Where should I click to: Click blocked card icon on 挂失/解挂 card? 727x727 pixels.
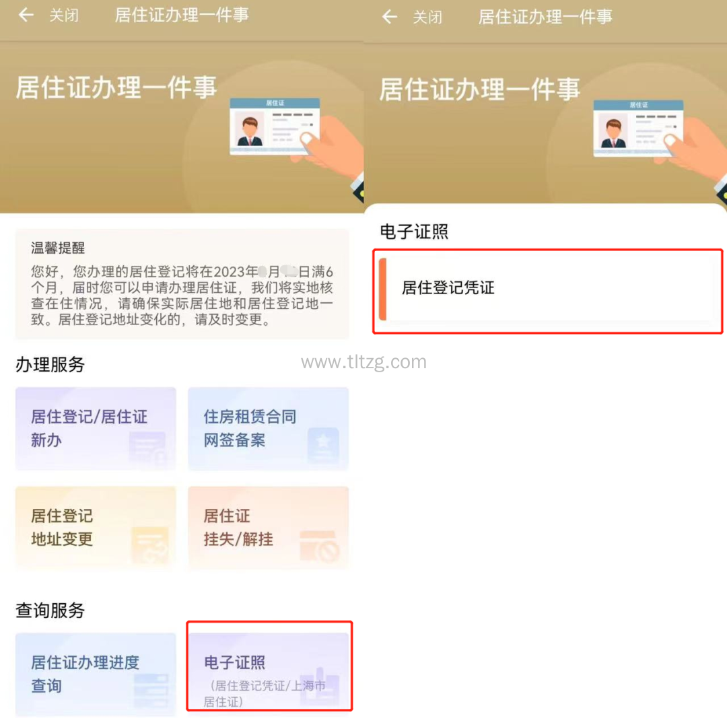coord(320,546)
